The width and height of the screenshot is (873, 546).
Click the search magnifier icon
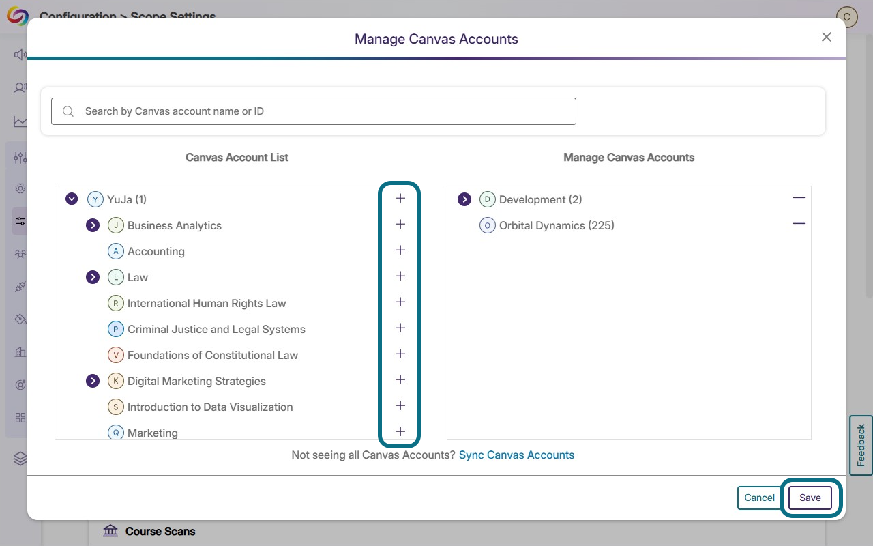(68, 111)
